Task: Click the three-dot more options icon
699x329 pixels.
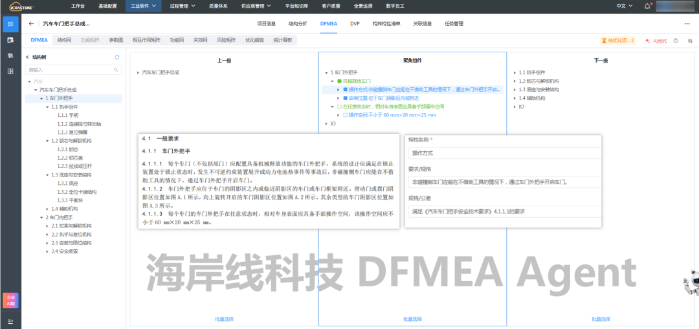Action: (x=687, y=23)
